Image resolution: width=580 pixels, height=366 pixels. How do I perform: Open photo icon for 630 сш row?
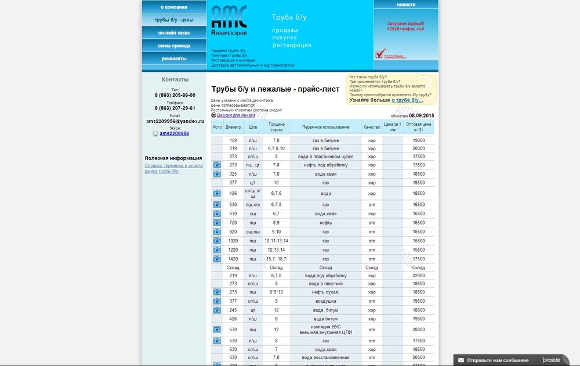click(x=217, y=213)
